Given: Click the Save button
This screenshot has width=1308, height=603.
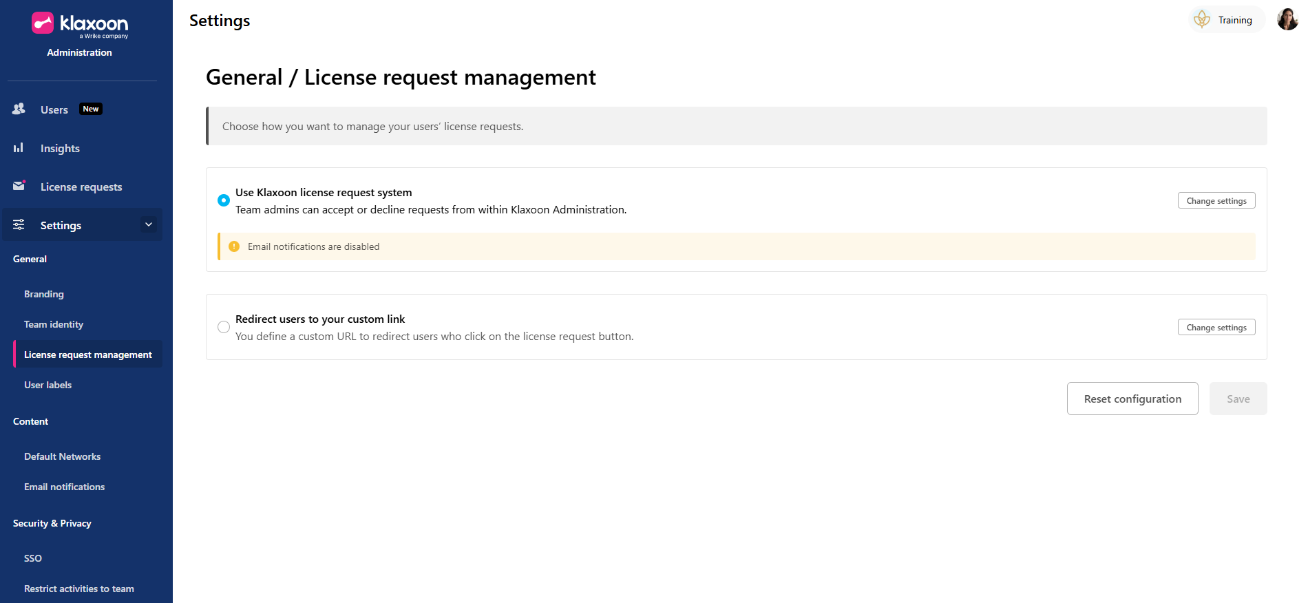Looking at the screenshot, I should click(1237, 399).
